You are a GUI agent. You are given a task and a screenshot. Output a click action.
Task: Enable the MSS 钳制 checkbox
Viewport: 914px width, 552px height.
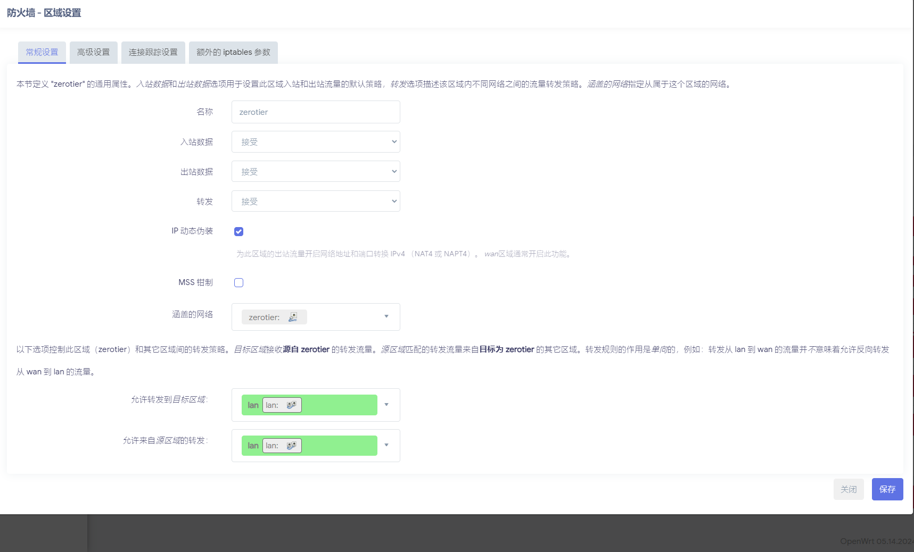[238, 282]
